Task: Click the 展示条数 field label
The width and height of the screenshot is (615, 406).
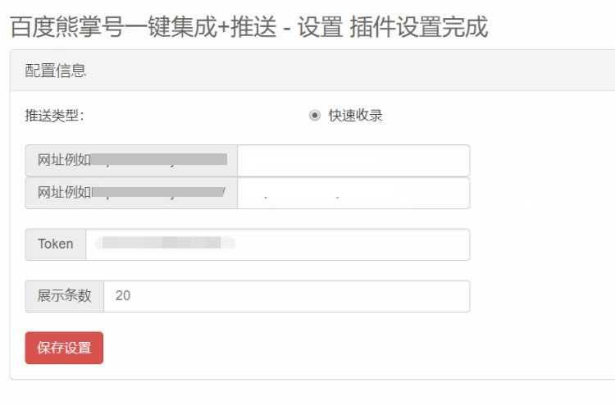Action: (x=65, y=296)
